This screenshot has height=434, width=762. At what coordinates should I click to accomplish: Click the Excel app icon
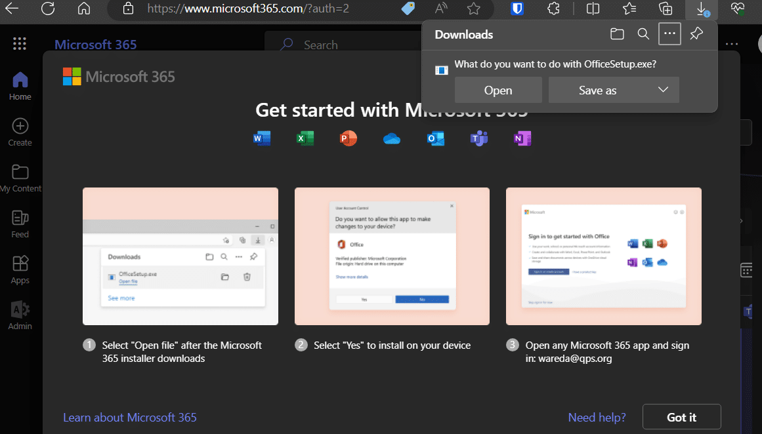(305, 138)
